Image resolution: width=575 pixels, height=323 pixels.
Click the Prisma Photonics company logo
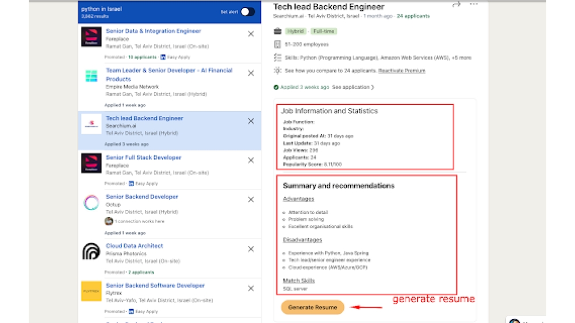point(91,251)
